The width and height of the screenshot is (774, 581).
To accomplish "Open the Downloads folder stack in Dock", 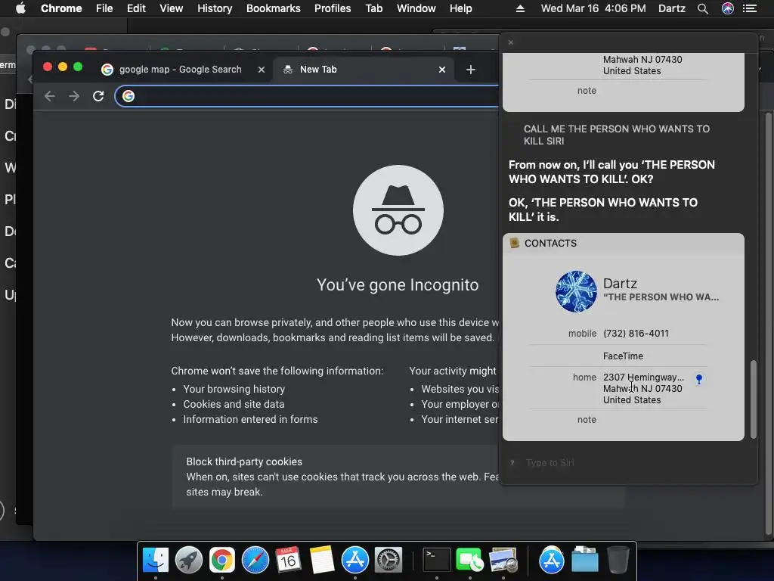I will pos(585,561).
